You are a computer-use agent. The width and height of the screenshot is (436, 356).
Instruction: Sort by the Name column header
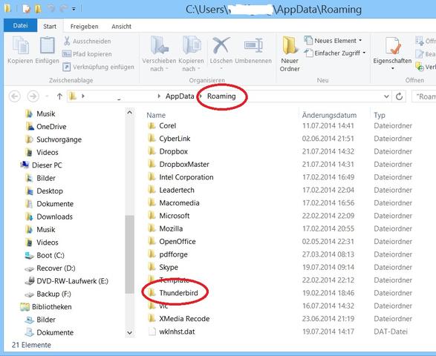coord(156,115)
